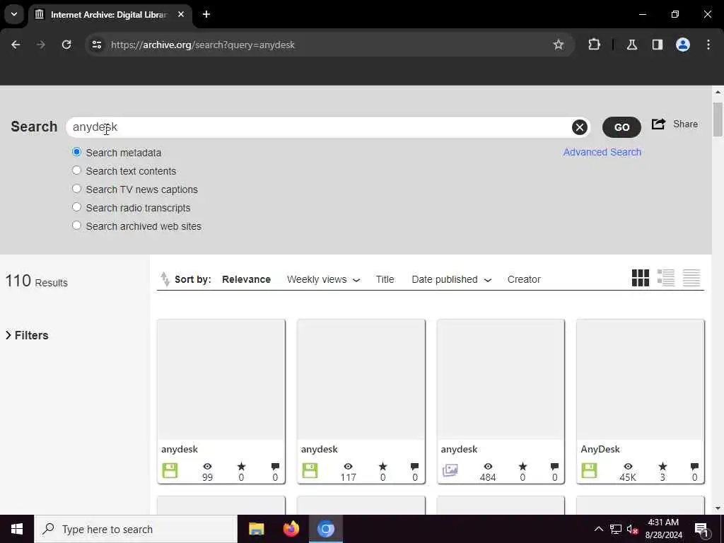The width and height of the screenshot is (724, 543).
Task: Click views eye icon on 484-views card
Action: (x=488, y=467)
